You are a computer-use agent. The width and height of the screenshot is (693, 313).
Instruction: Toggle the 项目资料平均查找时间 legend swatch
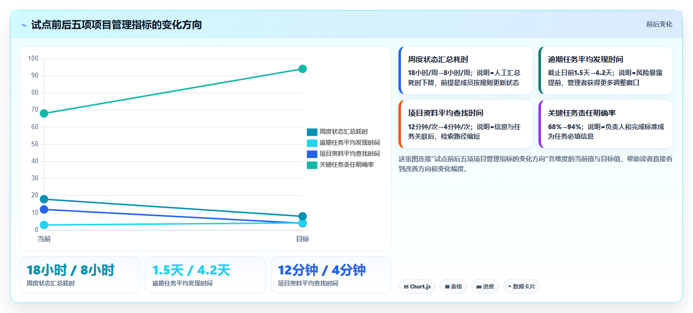312,154
